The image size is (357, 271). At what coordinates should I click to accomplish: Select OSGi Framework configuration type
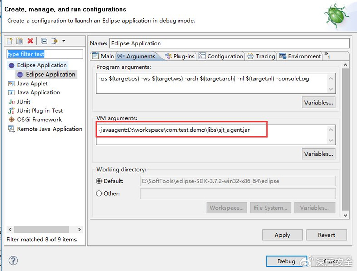point(39,119)
